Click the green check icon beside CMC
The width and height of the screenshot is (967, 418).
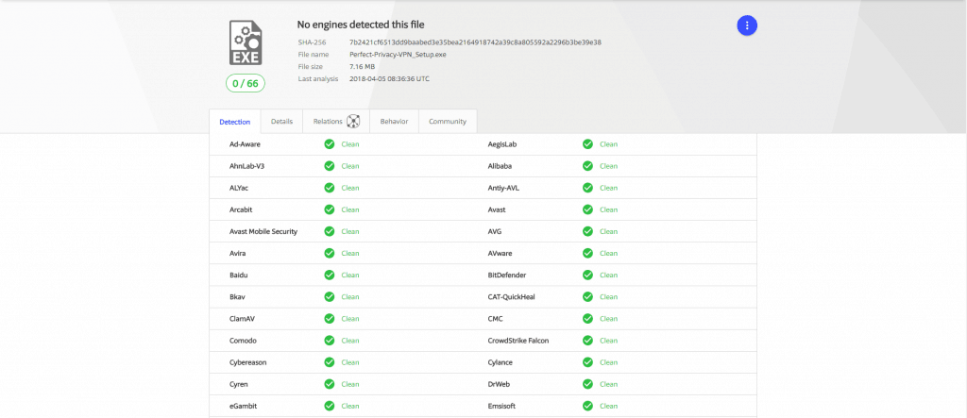click(587, 319)
